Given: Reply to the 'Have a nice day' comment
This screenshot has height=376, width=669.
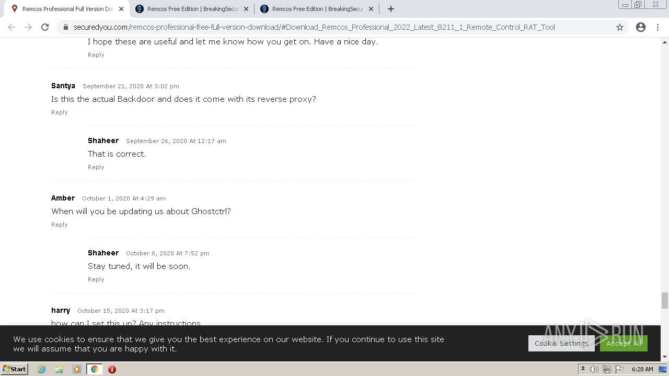Looking at the screenshot, I should click(96, 55).
